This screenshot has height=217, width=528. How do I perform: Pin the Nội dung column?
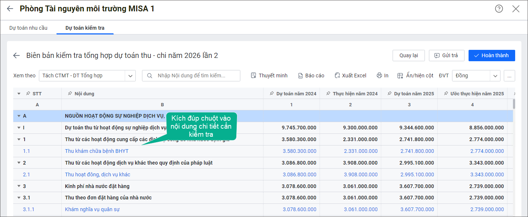coord(70,93)
